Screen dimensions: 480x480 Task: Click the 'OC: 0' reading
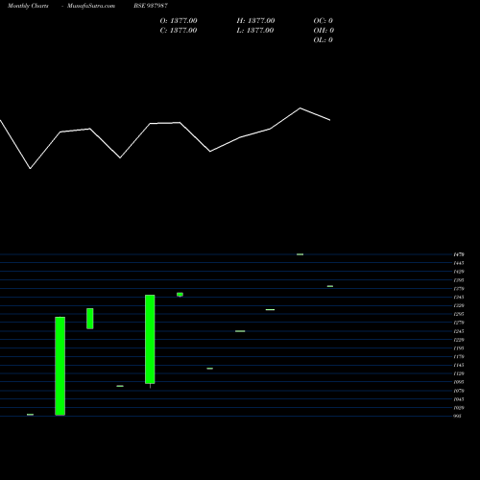[324, 21]
